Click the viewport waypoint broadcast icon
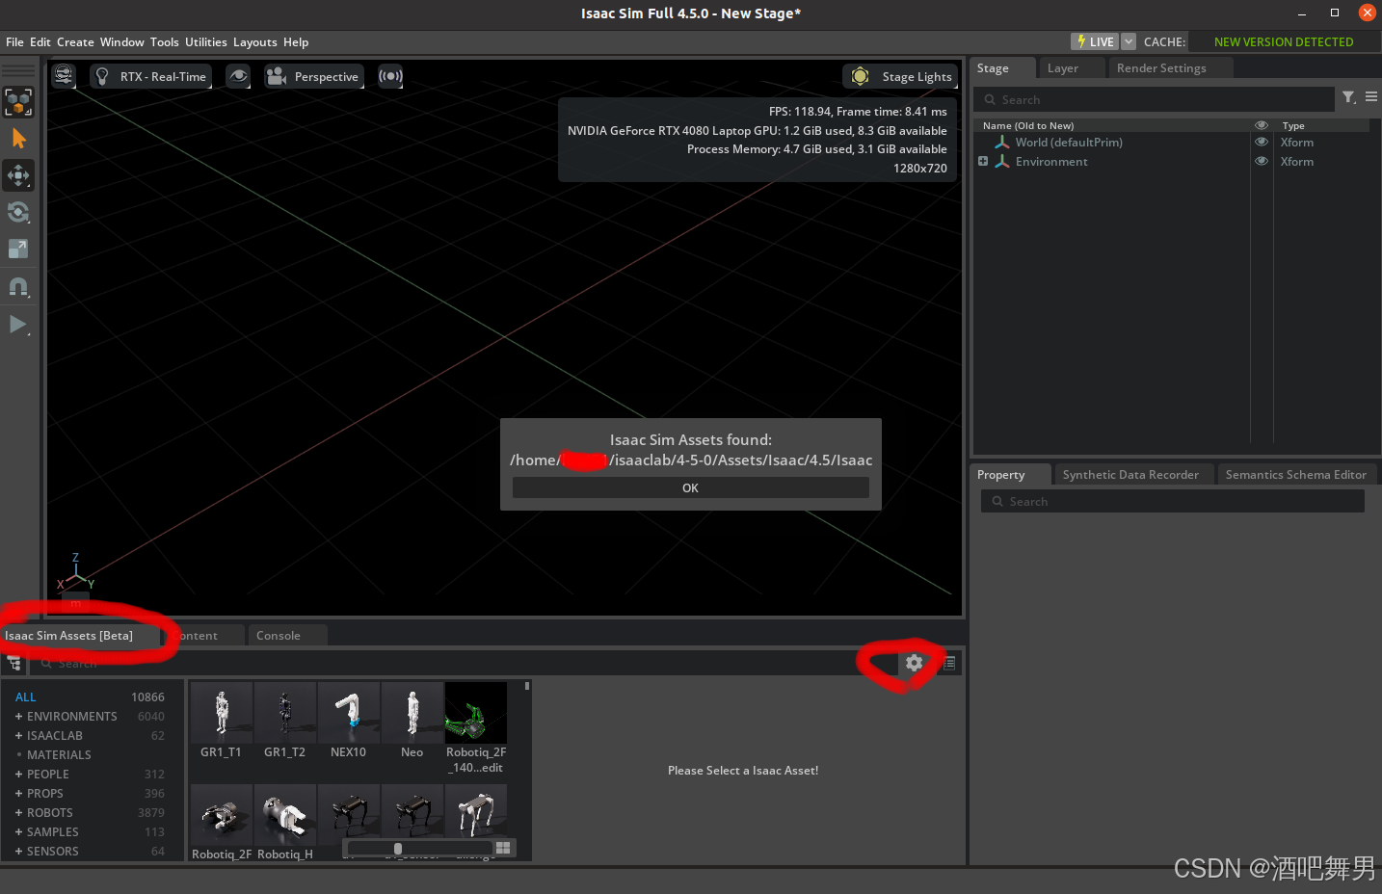This screenshot has width=1382, height=894. (390, 76)
